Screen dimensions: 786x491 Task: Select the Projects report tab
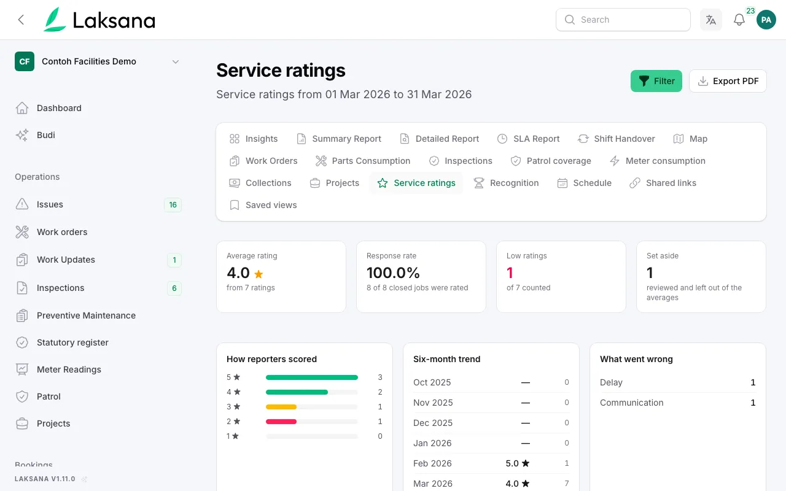click(x=335, y=183)
